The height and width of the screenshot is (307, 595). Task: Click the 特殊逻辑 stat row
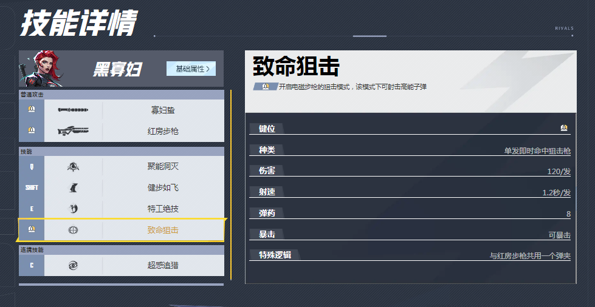point(410,255)
